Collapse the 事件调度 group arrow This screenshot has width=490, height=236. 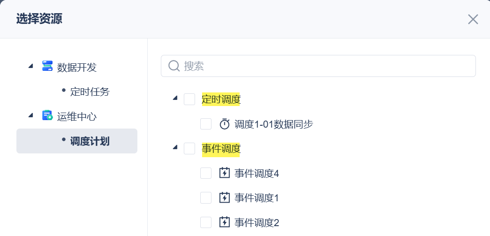pos(175,147)
